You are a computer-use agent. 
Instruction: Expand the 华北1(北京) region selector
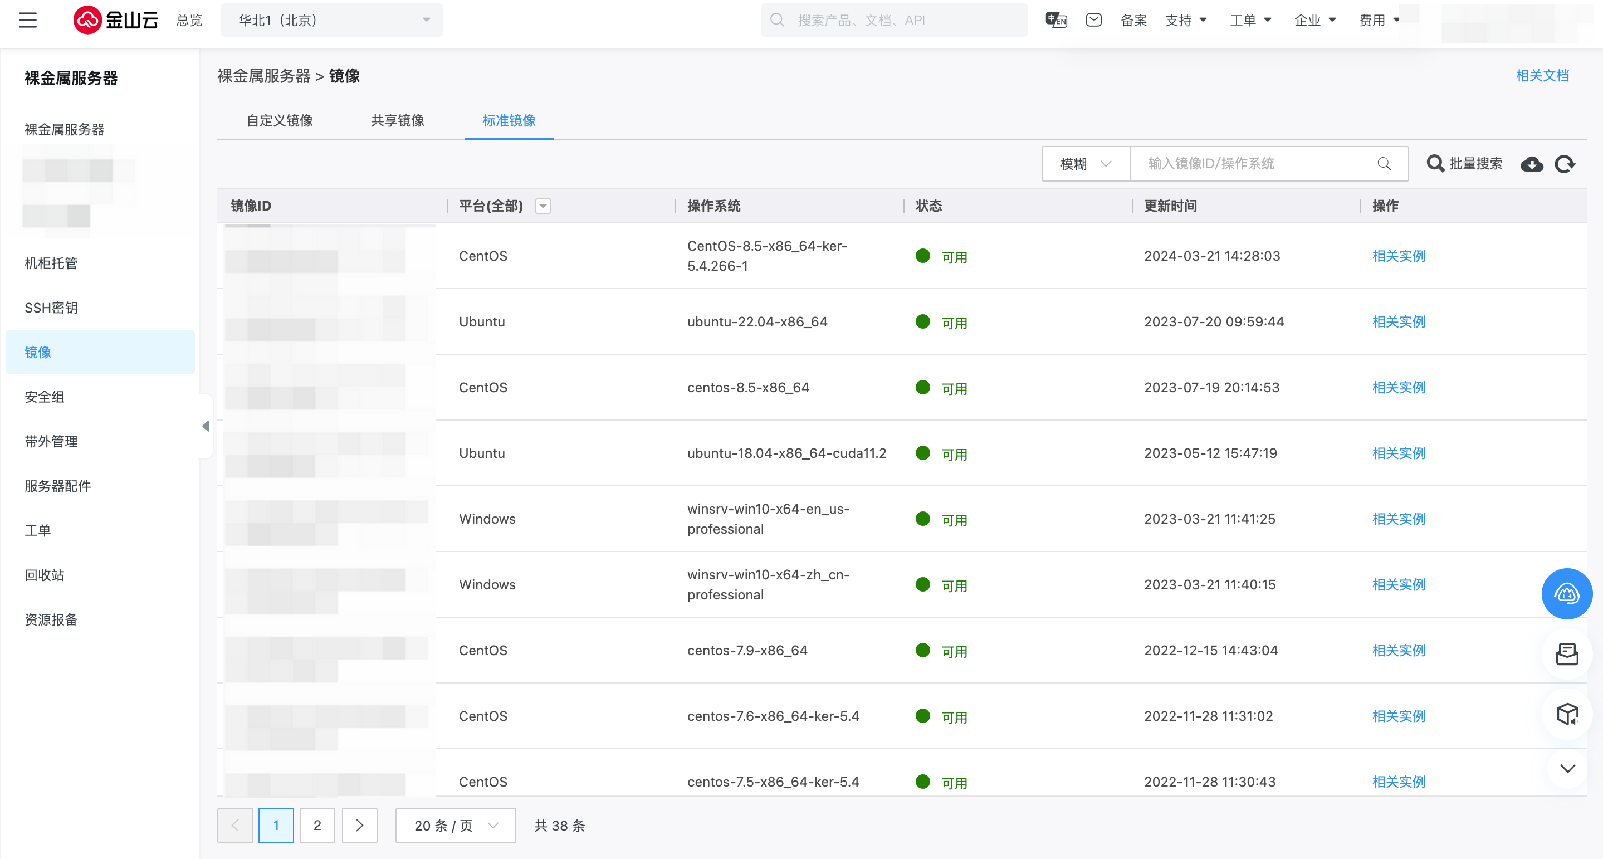click(x=331, y=21)
